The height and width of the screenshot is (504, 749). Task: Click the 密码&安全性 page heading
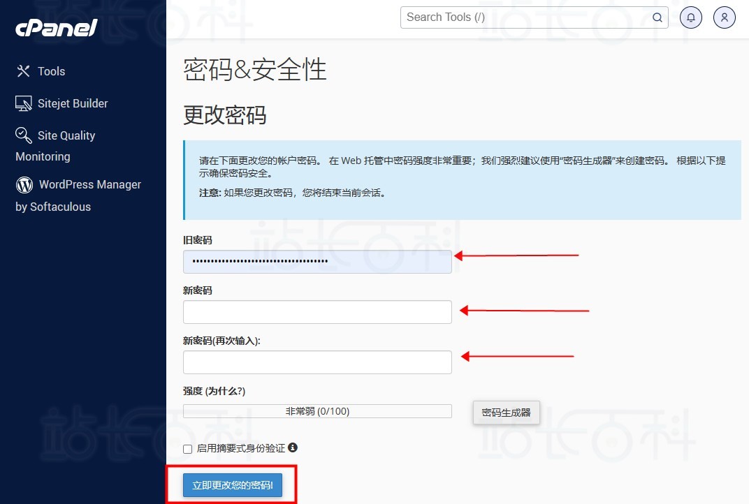tap(254, 70)
